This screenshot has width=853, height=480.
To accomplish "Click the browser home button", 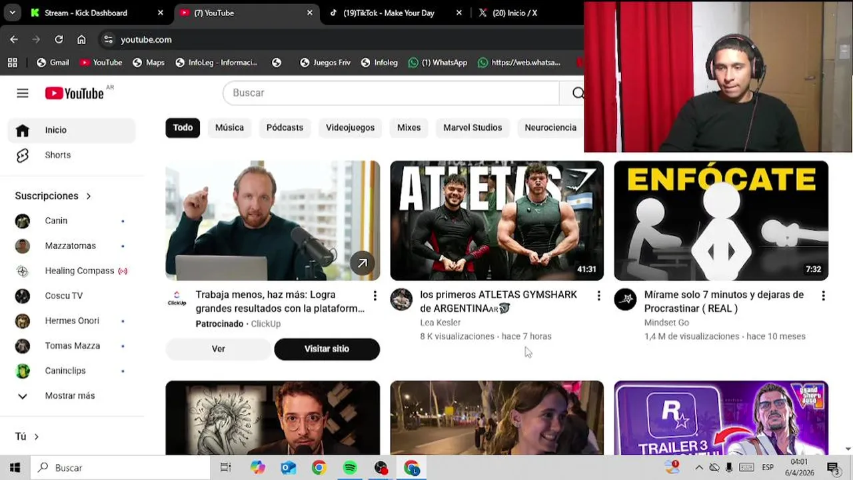I will (x=81, y=39).
